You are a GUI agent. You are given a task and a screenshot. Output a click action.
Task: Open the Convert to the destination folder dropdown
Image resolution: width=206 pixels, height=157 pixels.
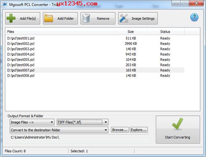[59, 130]
